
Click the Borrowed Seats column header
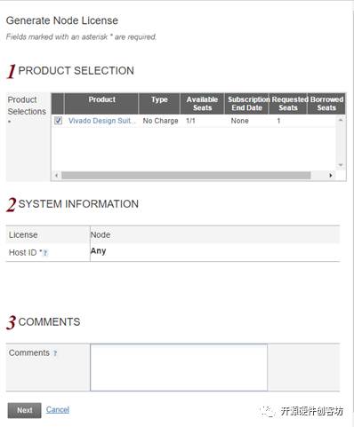(x=326, y=104)
